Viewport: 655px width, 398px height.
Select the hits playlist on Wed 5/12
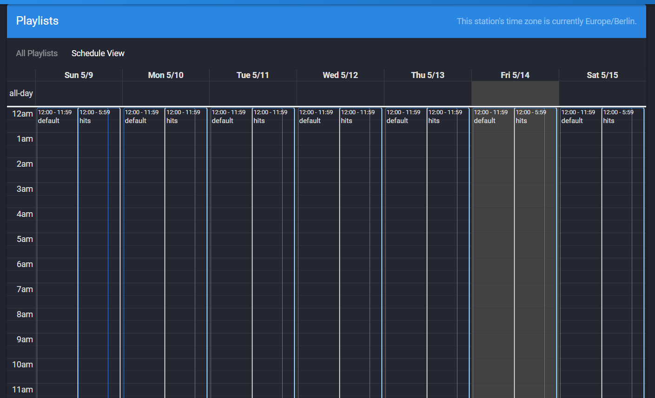coord(353,121)
